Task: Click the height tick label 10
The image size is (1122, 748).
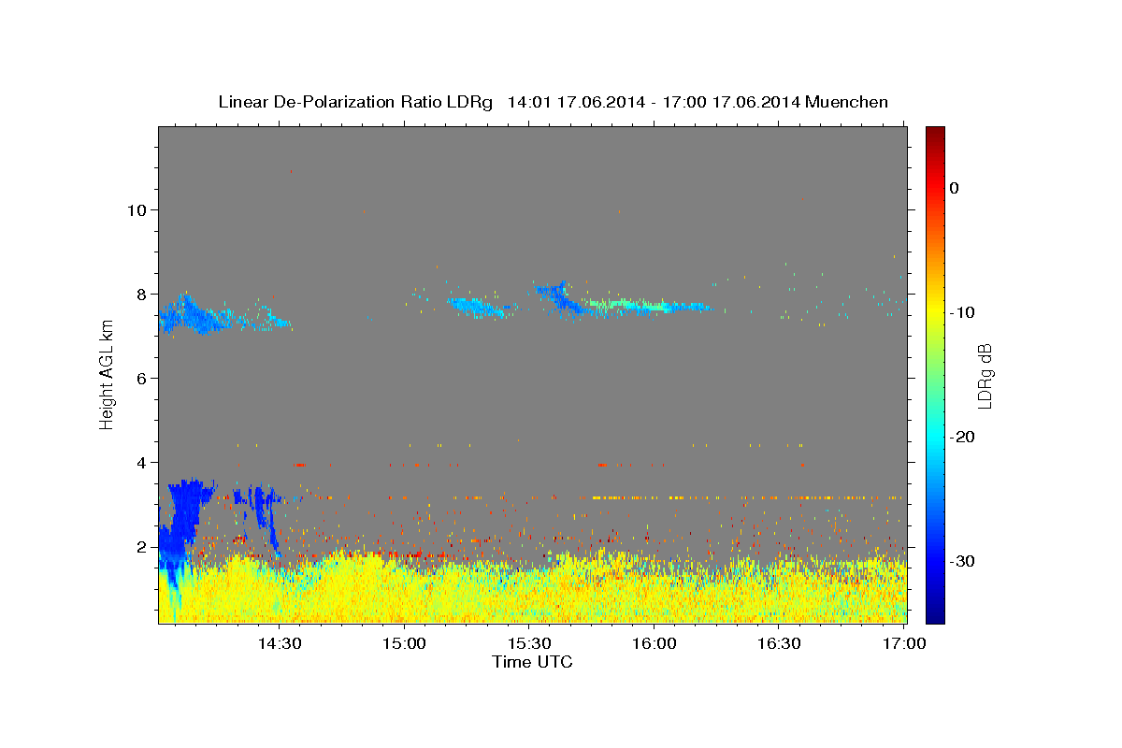Action: click(137, 209)
